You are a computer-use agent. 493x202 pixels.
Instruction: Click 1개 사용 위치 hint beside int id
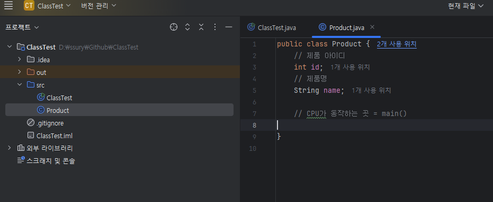[x=350, y=67]
